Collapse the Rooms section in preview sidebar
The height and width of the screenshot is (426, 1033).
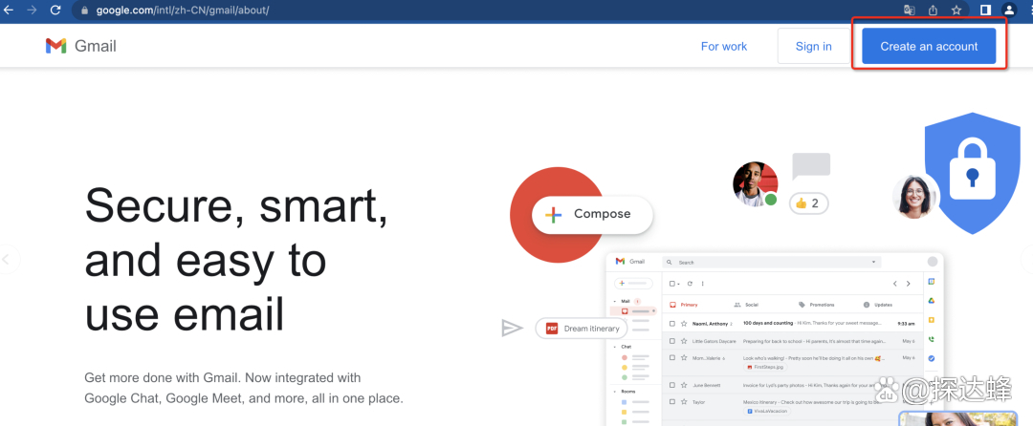pos(615,392)
